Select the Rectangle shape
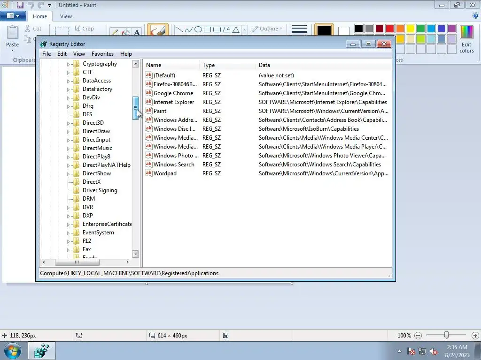The height and width of the screenshot is (360, 481). click(208, 30)
